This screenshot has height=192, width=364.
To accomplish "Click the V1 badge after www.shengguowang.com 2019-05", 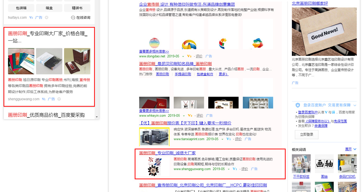I will 235,169.
